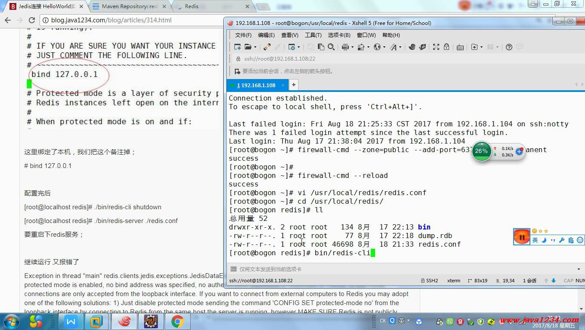The width and height of the screenshot is (585, 330).
Task: Launch Xftp from the swirl icon
Action: 412,47
